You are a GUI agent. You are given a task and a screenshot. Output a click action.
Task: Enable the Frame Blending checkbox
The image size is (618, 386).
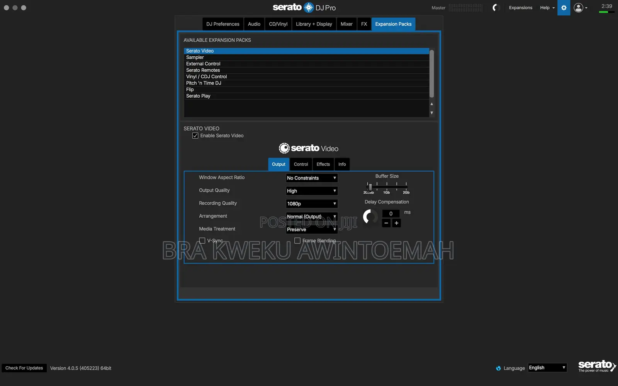tap(297, 240)
